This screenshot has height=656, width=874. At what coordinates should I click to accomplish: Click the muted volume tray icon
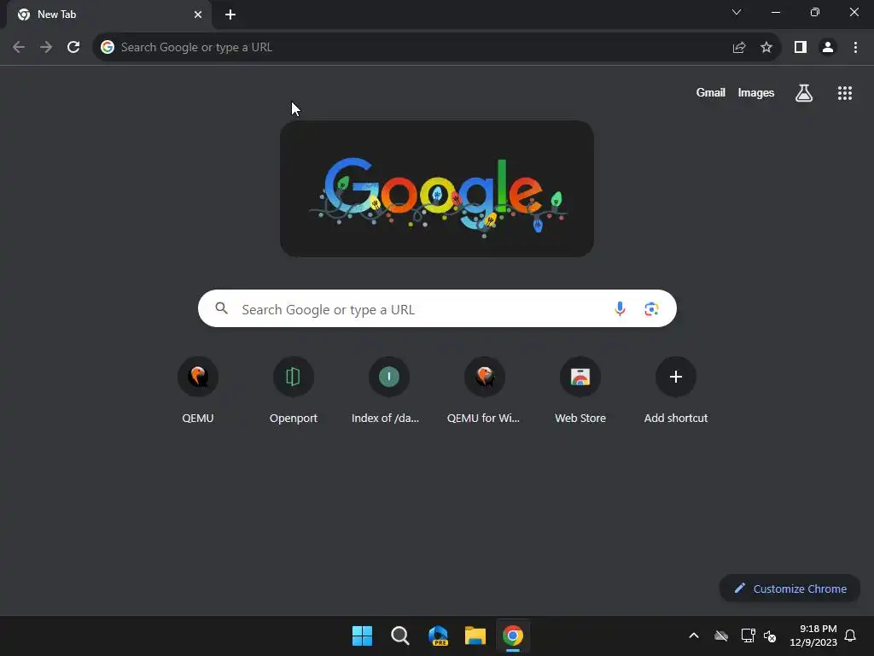pos(770,635)
